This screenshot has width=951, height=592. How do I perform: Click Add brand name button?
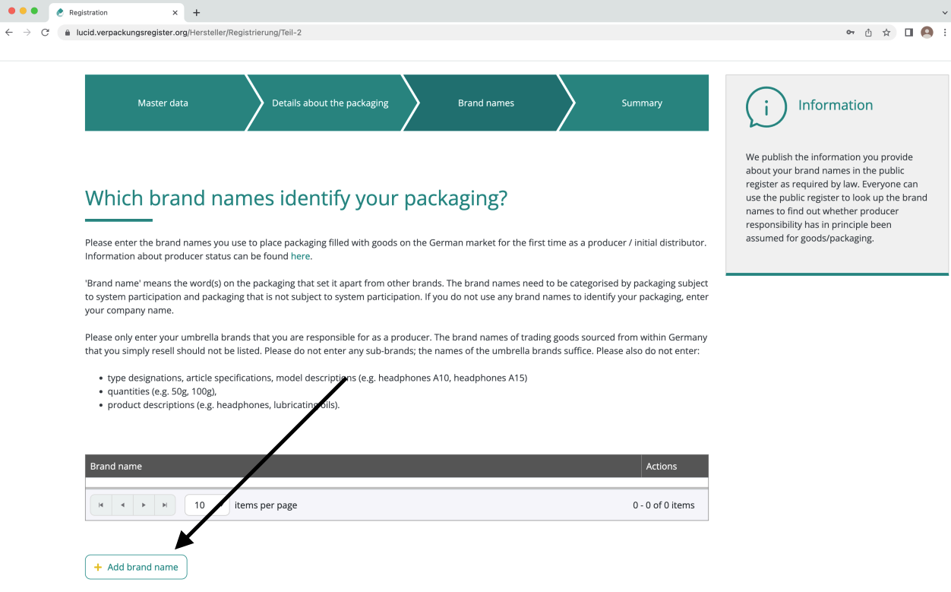(136, 567)
